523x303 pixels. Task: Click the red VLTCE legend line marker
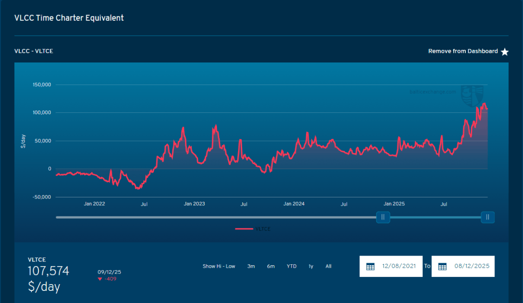pyautogui.click(x=245, y=229)
